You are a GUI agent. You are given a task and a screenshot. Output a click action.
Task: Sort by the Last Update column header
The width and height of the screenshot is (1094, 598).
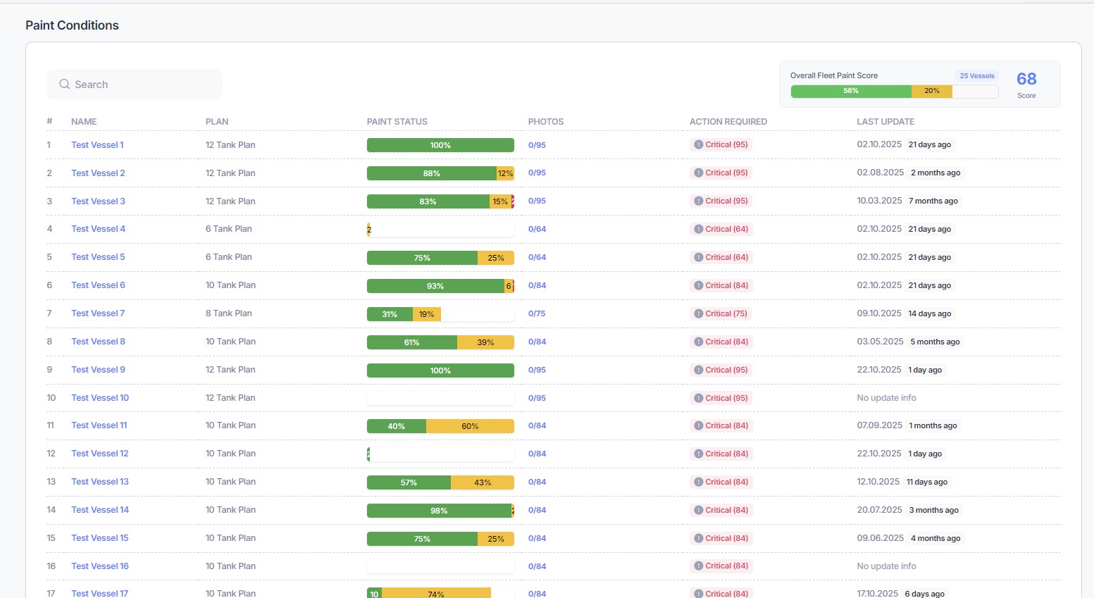pos(885,122)
